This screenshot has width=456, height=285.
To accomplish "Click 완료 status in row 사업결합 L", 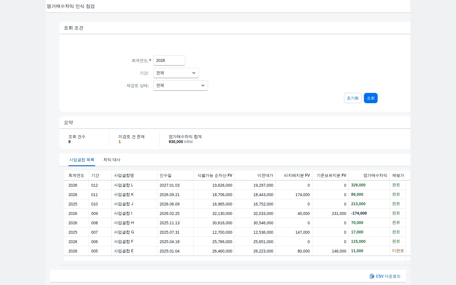I will pos(396,185).
